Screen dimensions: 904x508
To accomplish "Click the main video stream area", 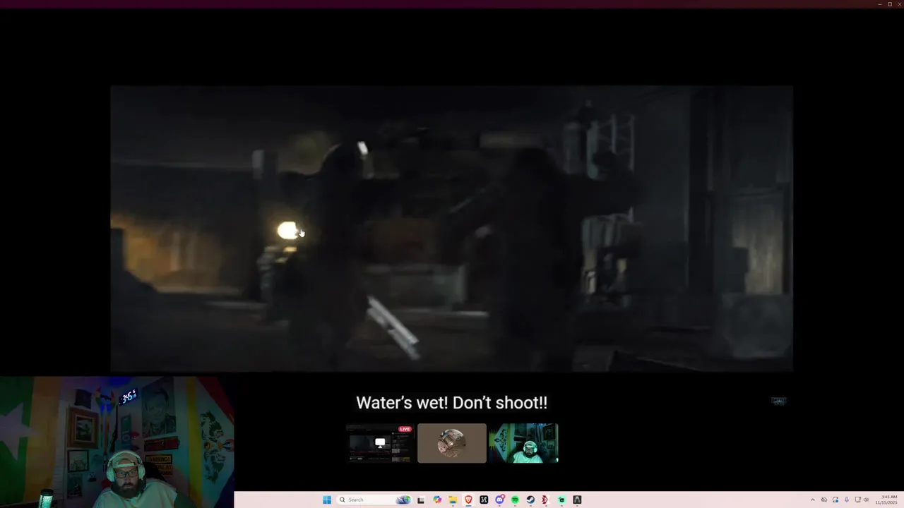I will tap(452, 229).
